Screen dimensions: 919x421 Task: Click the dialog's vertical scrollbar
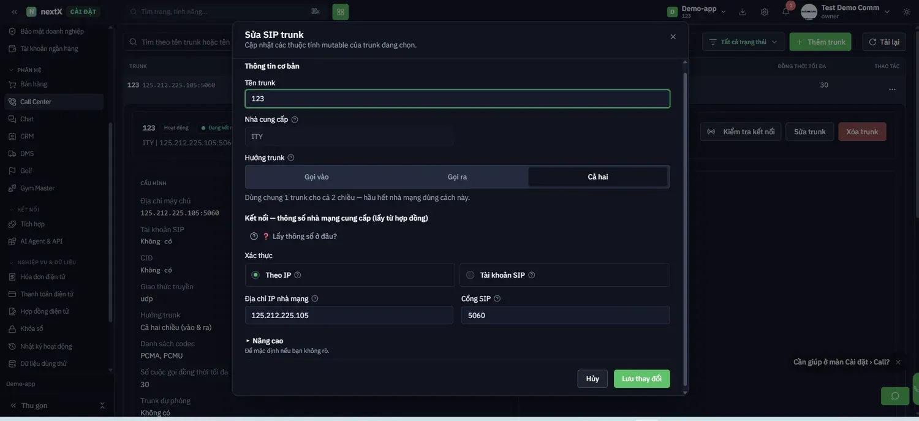click(685, 228)
